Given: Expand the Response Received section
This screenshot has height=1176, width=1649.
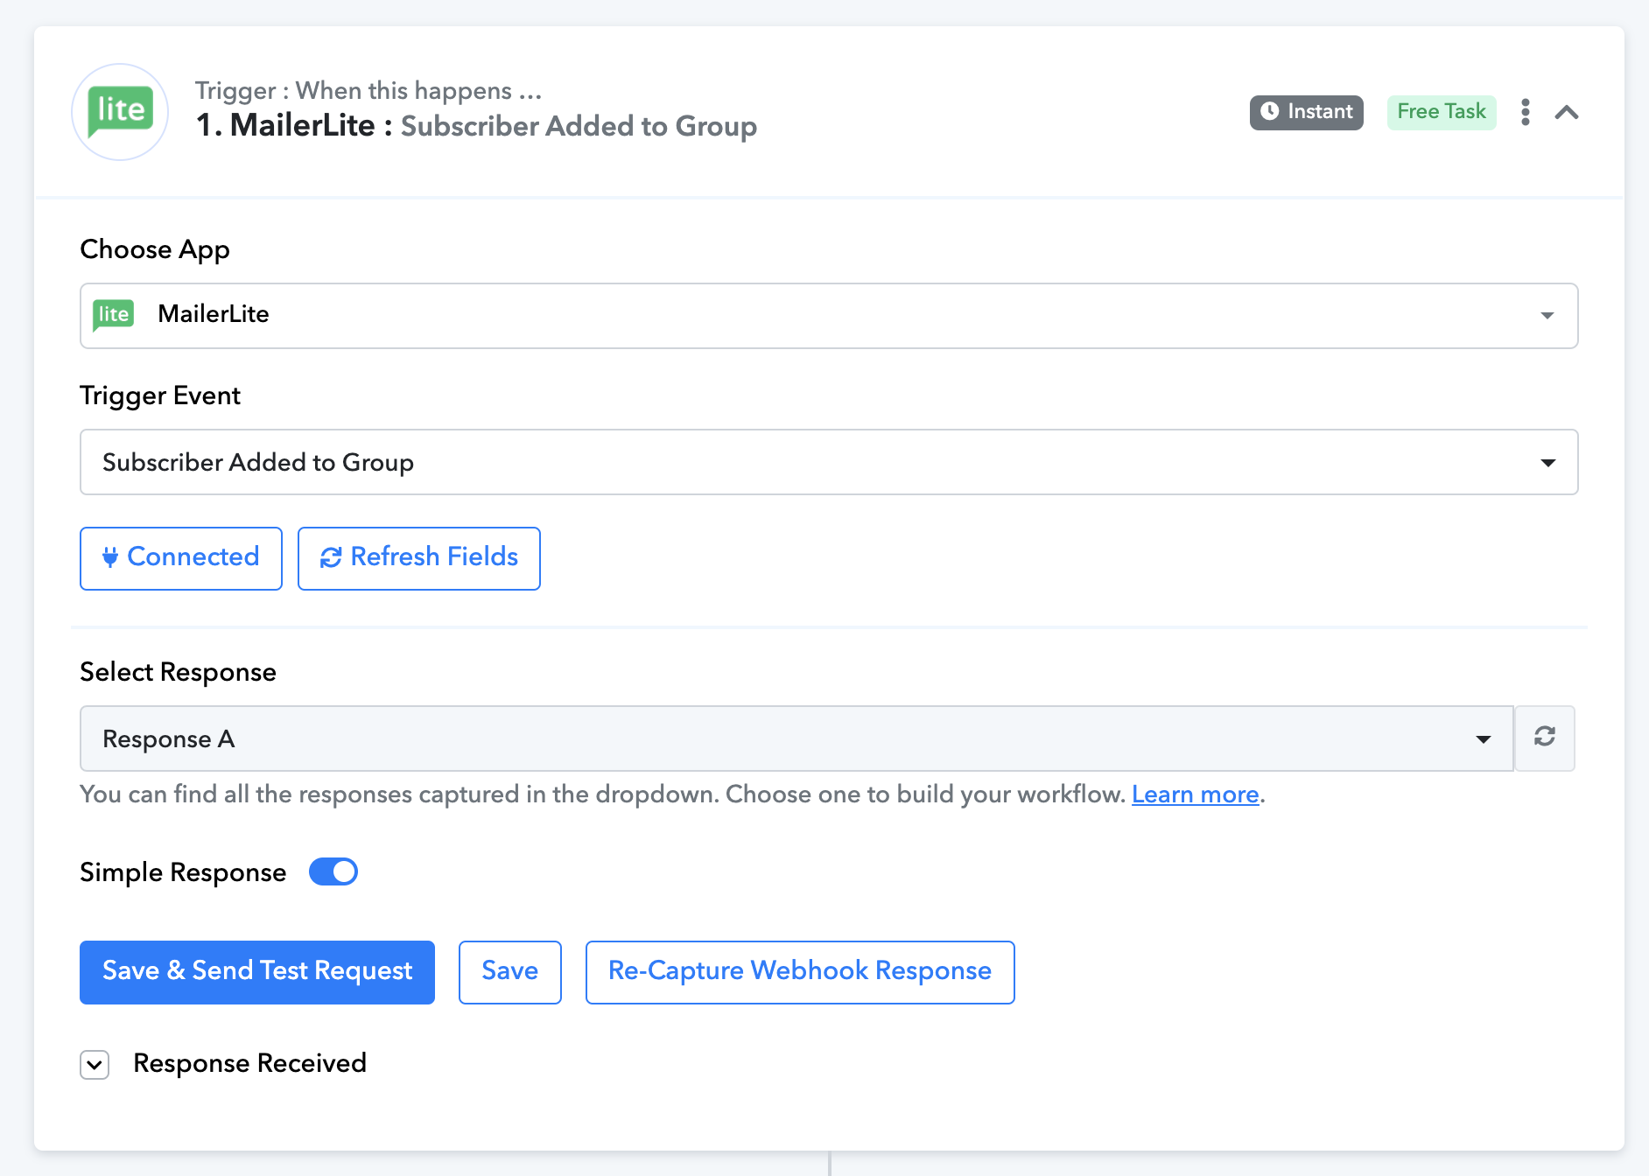Looking at the screenshot, I should (95, 1065).
